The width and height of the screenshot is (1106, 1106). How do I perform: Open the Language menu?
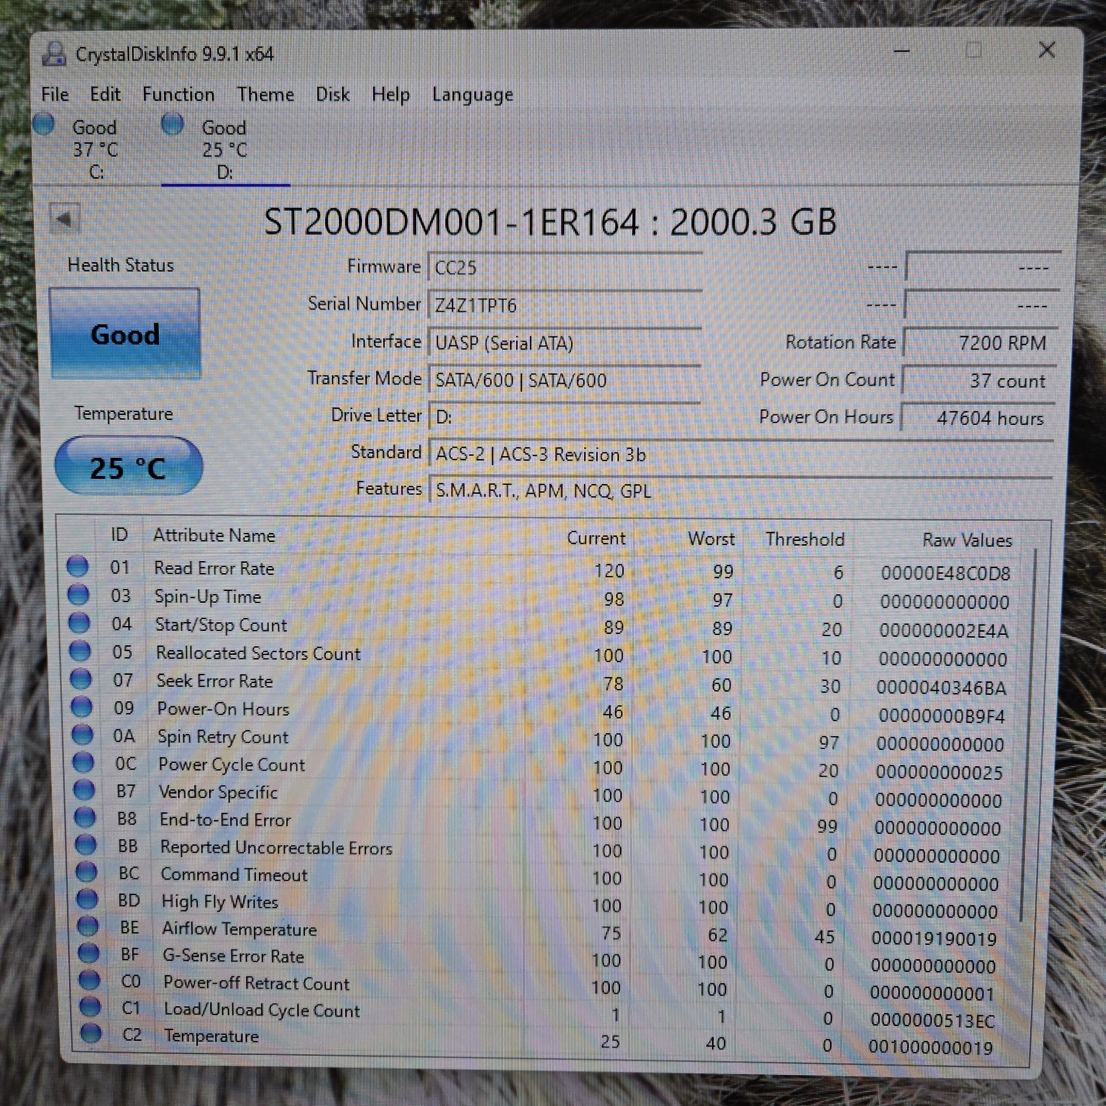(472, 95)
